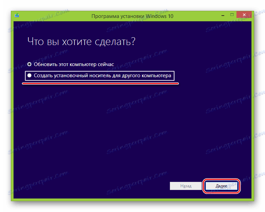Maximize the Windows 10 setup window
This screenshot has height=212, width=265.
(x=232, y=15)
